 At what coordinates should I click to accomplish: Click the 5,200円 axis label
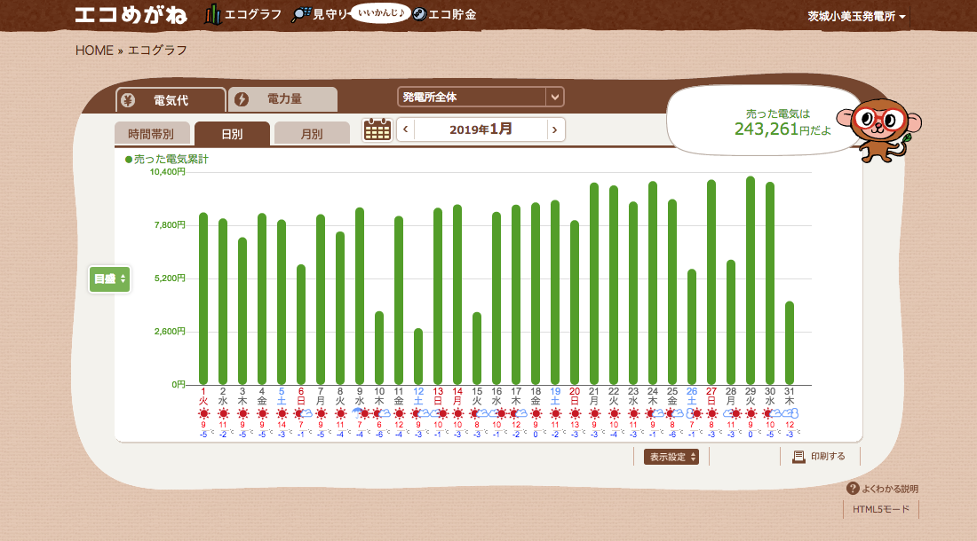point(170,278)
